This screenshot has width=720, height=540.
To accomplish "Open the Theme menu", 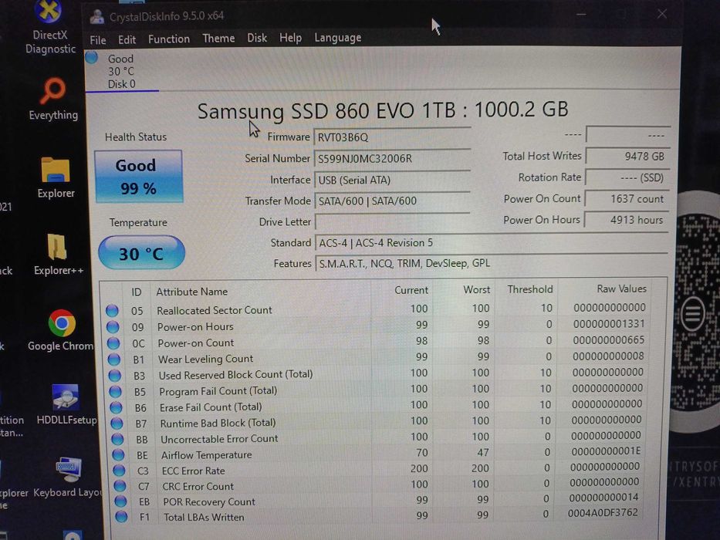I will pos(218,38).
